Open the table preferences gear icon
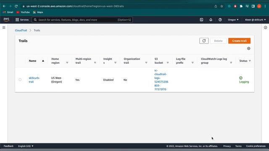 click(248, 49)
